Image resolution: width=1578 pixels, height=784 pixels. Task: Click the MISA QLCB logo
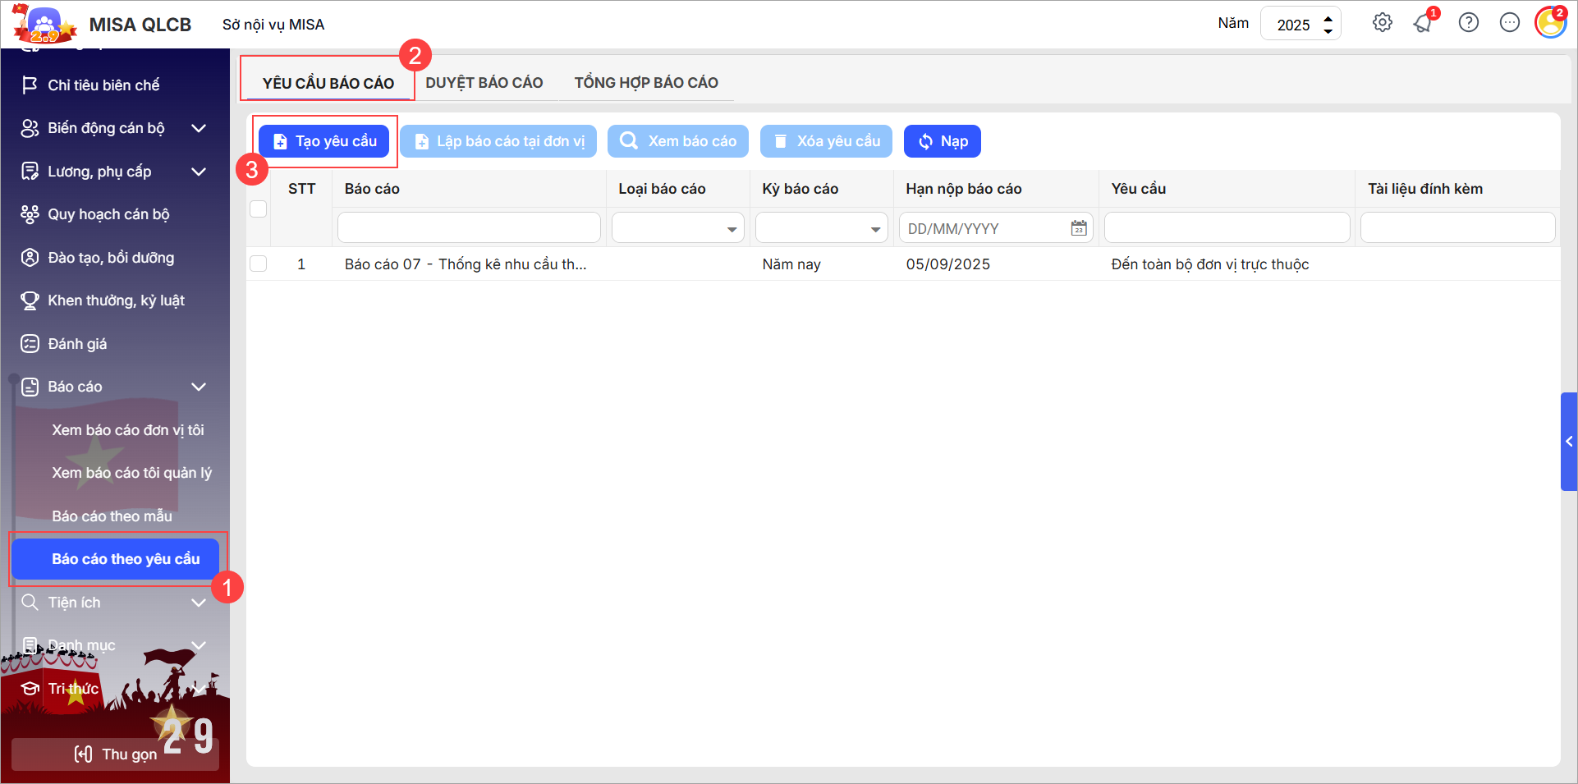click(45, 25)
